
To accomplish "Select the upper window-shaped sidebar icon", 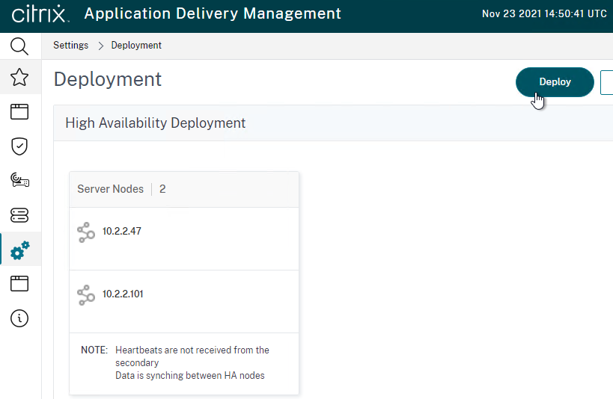I will (x=19, y=111).
